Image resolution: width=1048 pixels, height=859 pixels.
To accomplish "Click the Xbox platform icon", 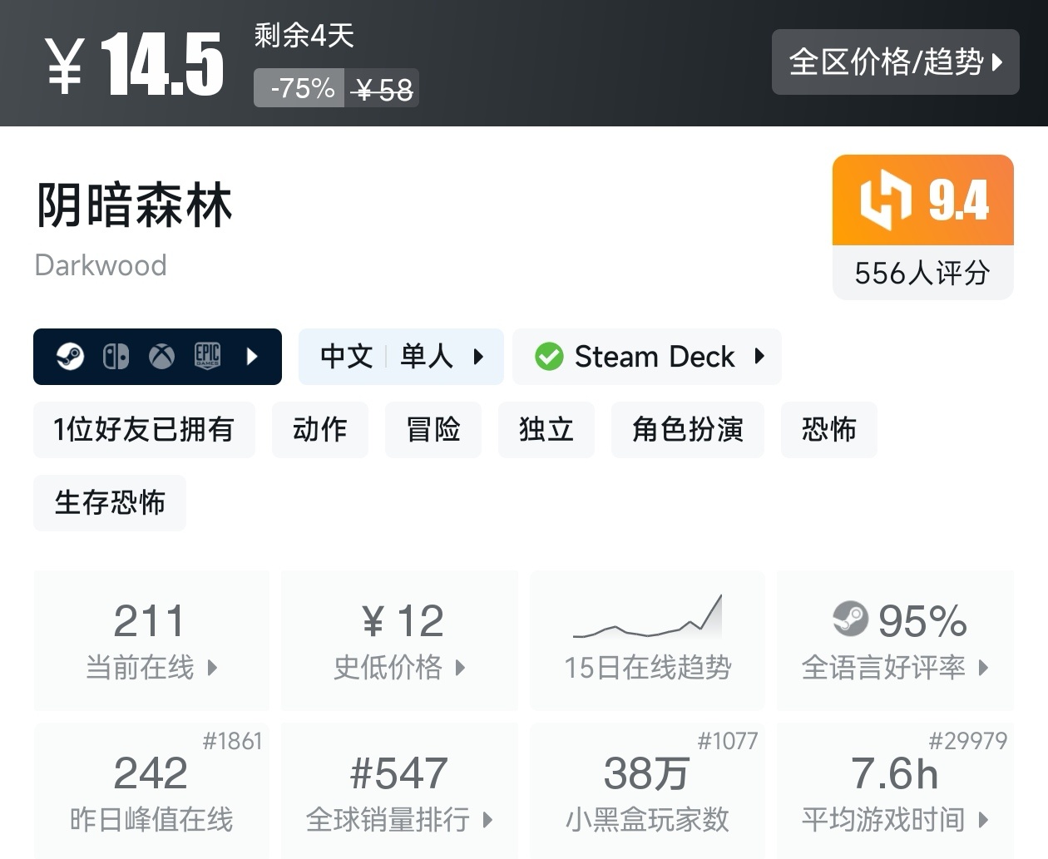I will 161,357.
